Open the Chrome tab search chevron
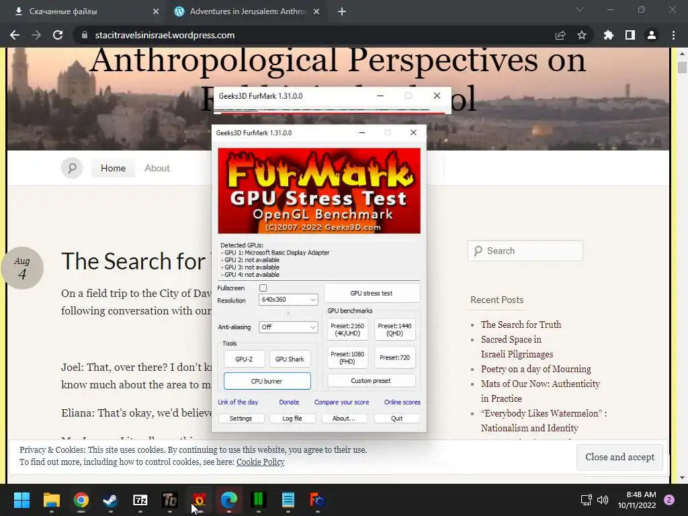 (580, 9)
